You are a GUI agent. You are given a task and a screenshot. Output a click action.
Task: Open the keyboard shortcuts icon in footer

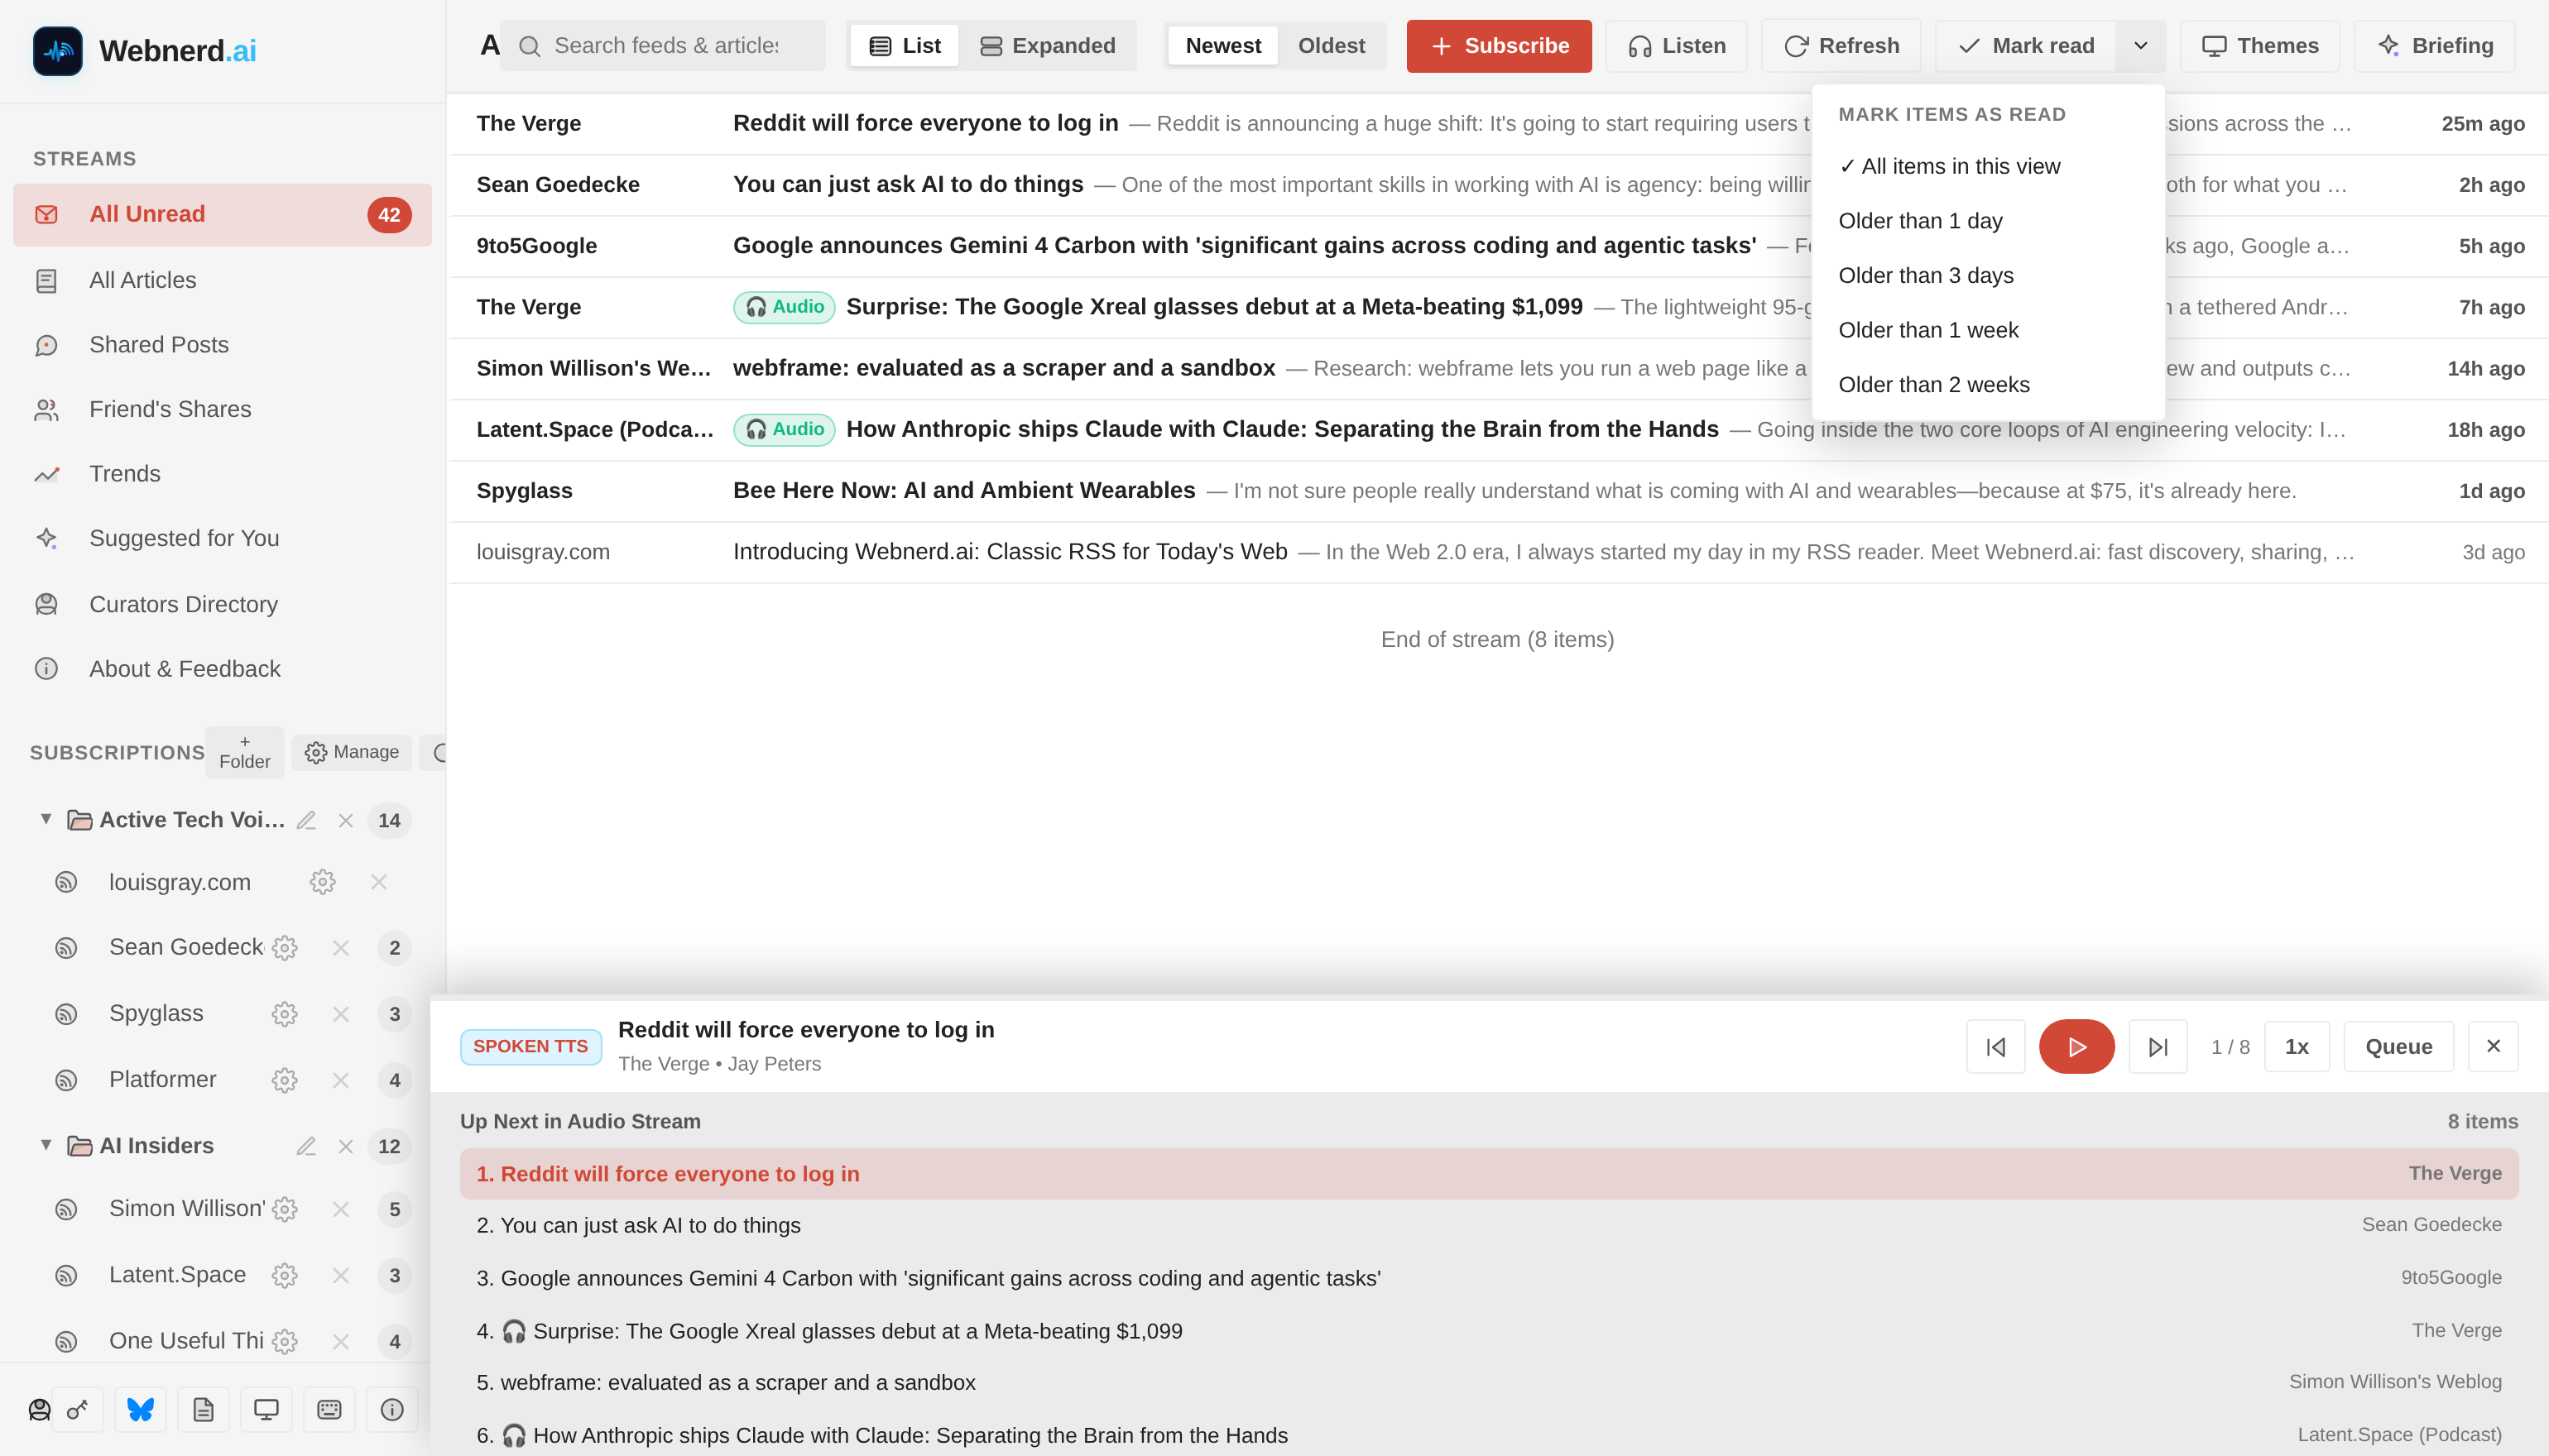tap(329, 1410)
